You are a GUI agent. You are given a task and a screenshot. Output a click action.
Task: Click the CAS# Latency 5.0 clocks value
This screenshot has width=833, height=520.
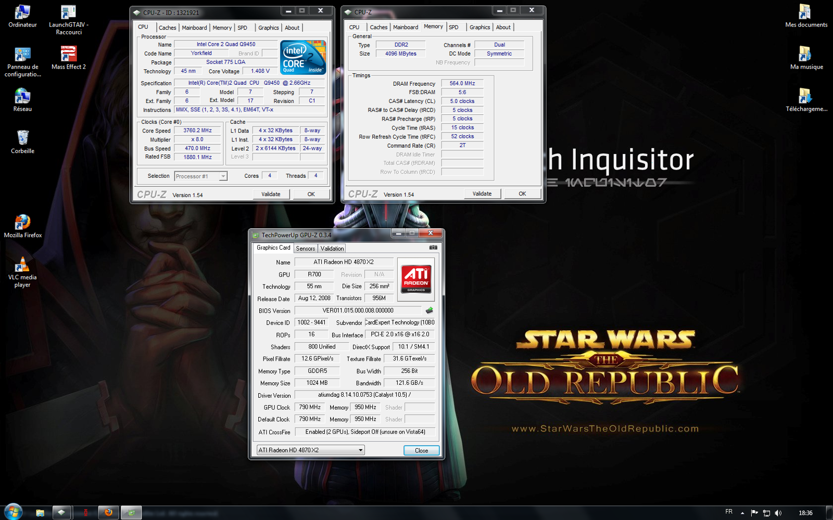tap(462, 101)
